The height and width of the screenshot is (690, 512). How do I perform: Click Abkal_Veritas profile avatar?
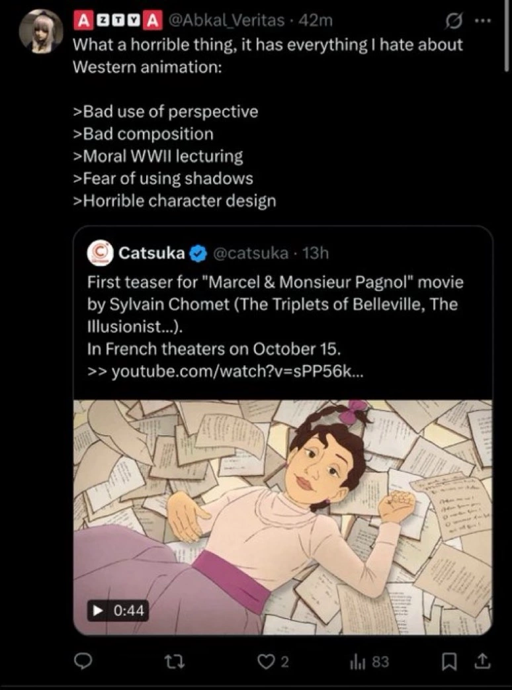pyautogui.click(x=42, y=31)
